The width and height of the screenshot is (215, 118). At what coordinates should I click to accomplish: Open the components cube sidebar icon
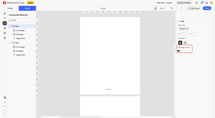tap(5, 28)
